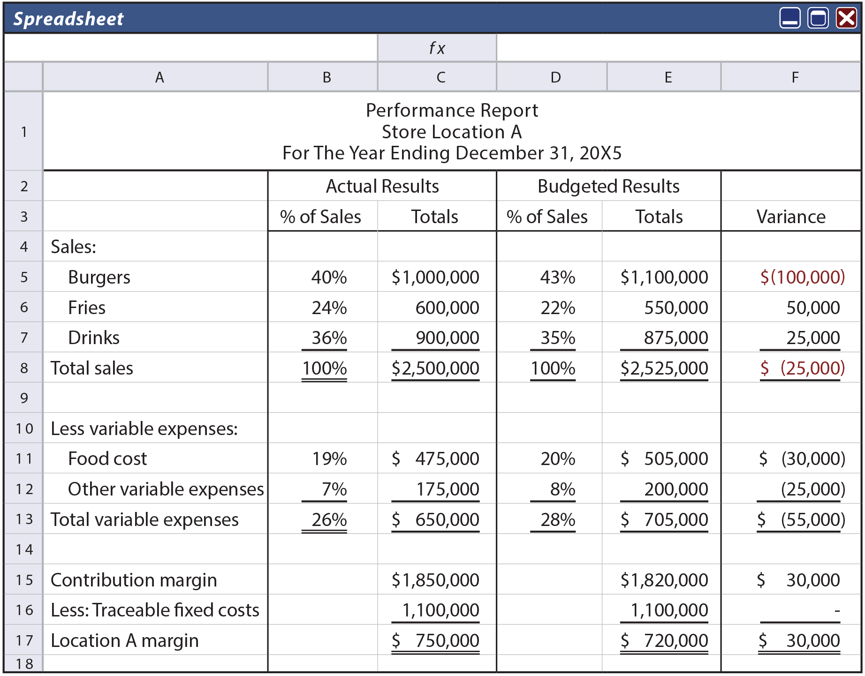This screenshot has height=676, width=865.
Task: Select row 13 header
Action: (23, 519)
